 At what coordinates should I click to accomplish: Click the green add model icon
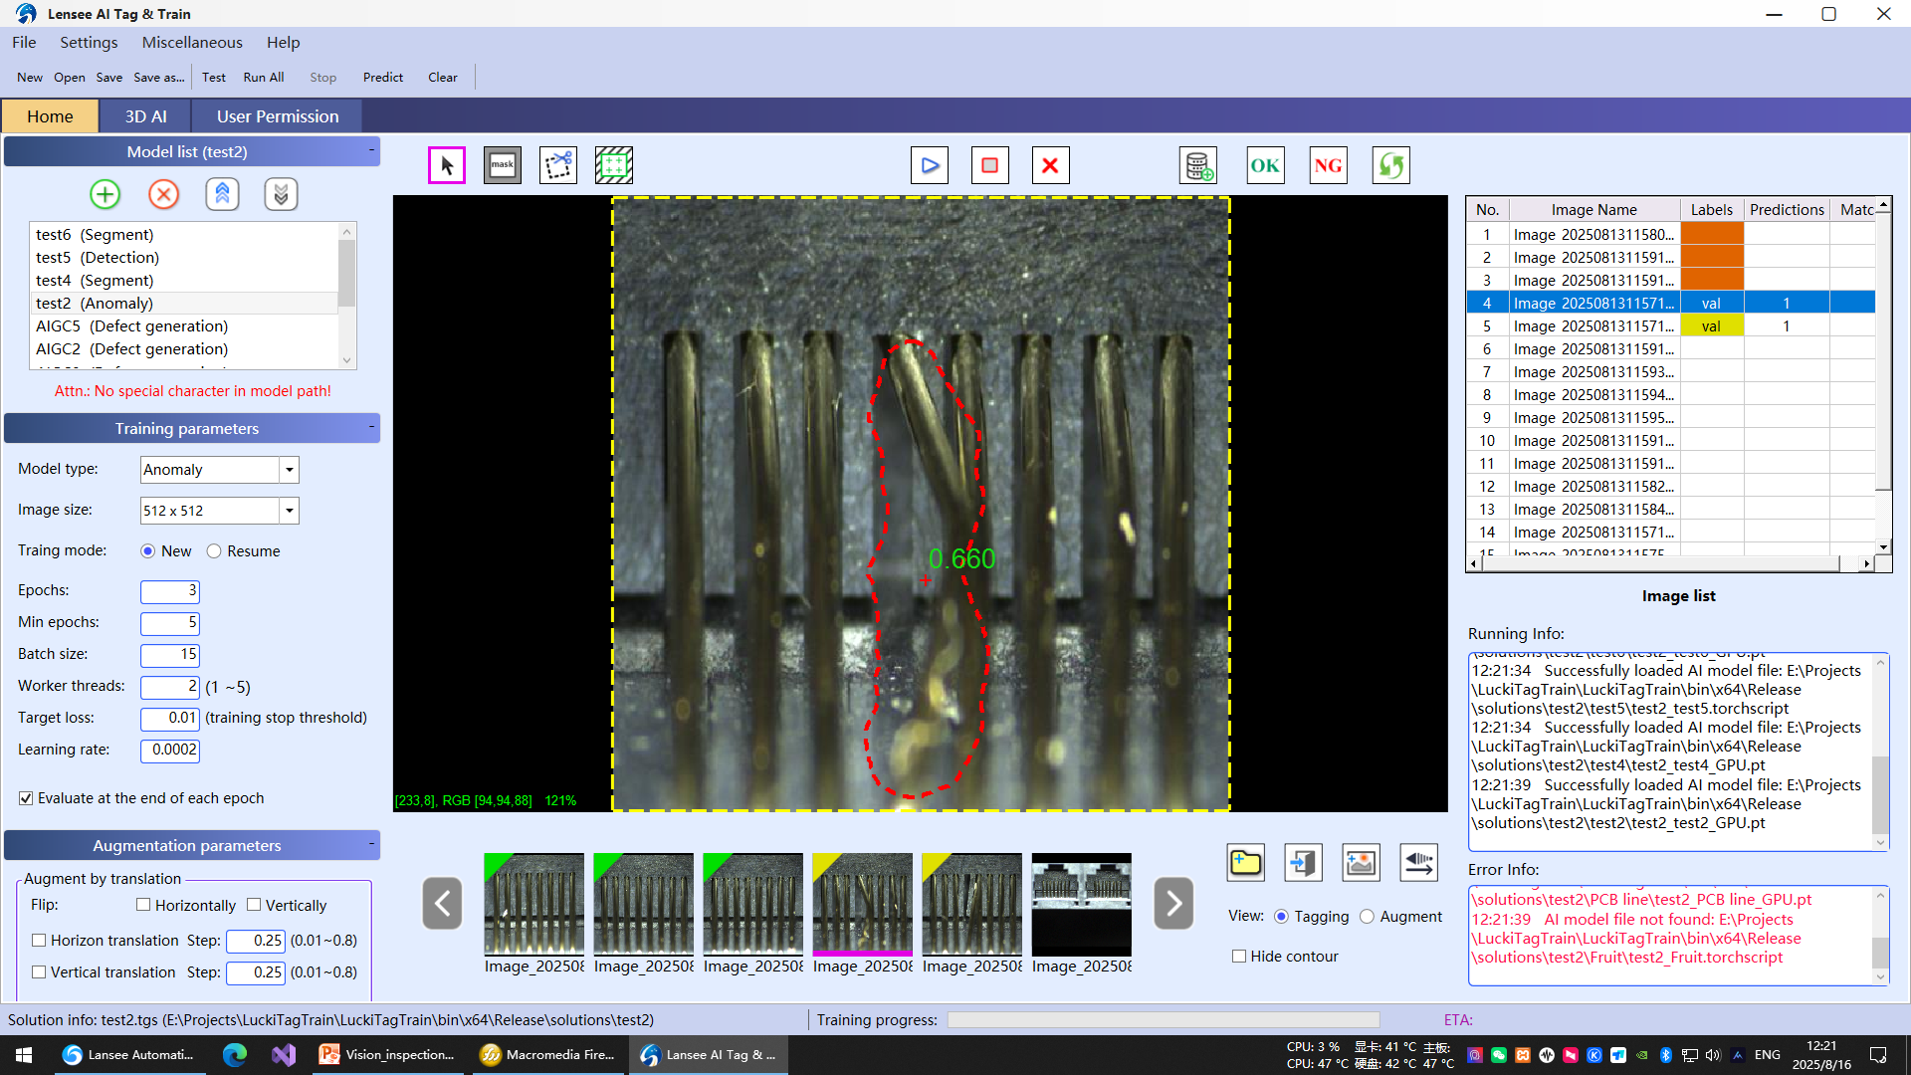105,194
